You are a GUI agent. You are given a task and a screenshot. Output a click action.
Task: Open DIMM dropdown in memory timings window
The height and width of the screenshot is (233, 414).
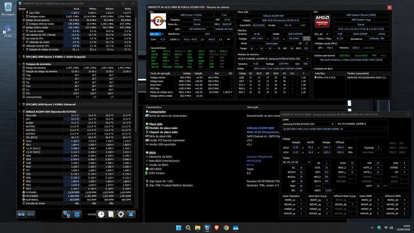point(308,124)
